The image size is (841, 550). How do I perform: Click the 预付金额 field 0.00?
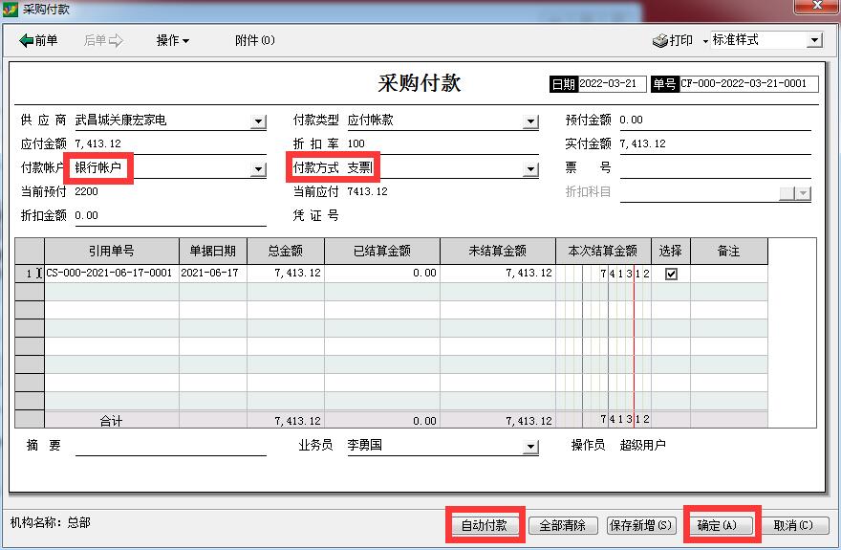[x=716, y=120]
